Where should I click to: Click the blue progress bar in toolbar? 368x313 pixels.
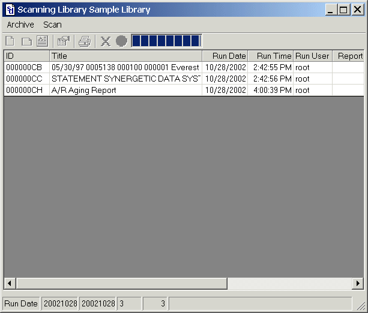click(x=166, y=41)
